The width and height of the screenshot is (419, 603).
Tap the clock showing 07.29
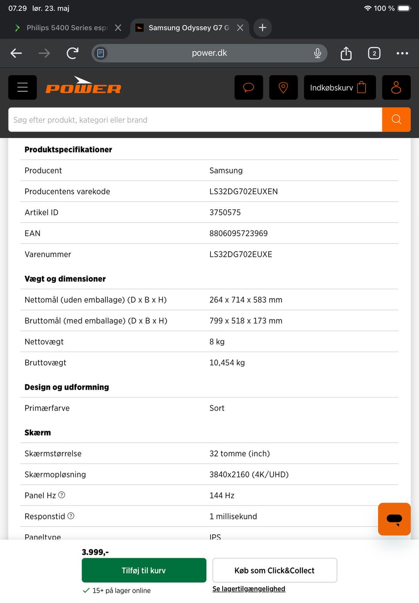coord(17,8)
